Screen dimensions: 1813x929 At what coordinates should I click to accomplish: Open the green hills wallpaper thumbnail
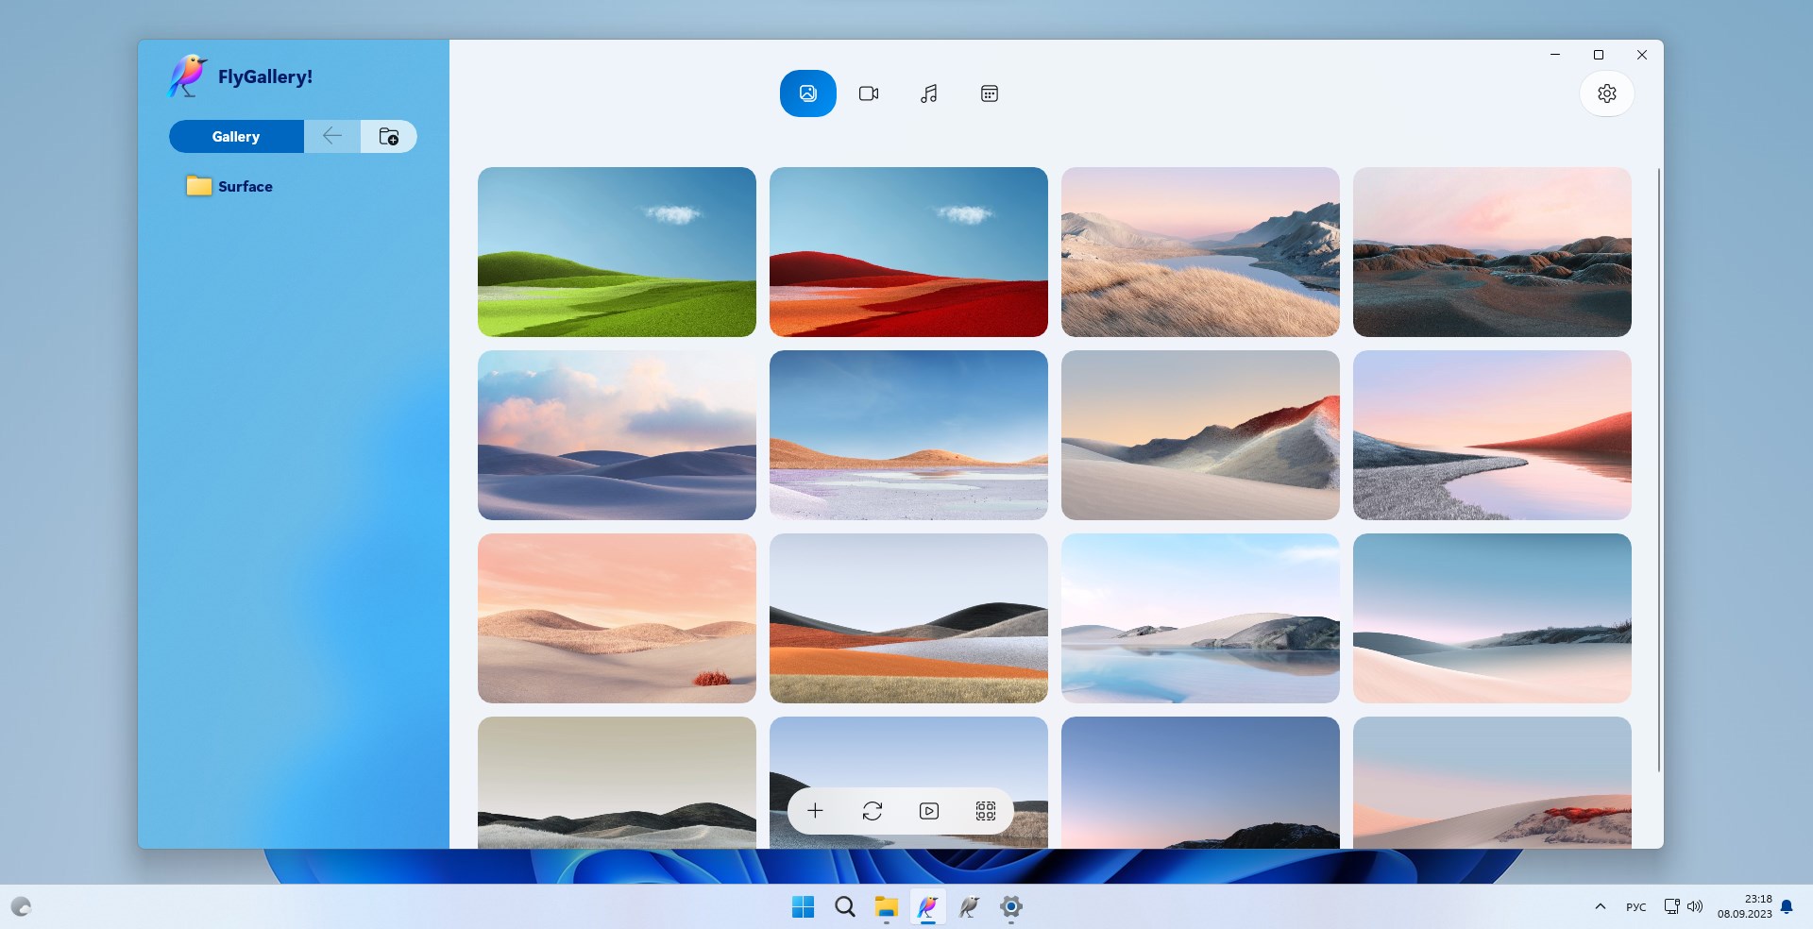click(617, 252)
